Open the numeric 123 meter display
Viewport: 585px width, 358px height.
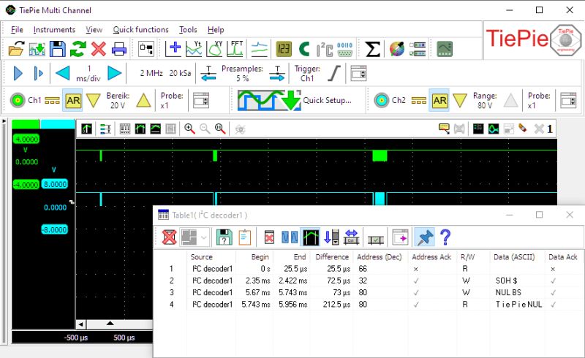click(x=284, y=49)
